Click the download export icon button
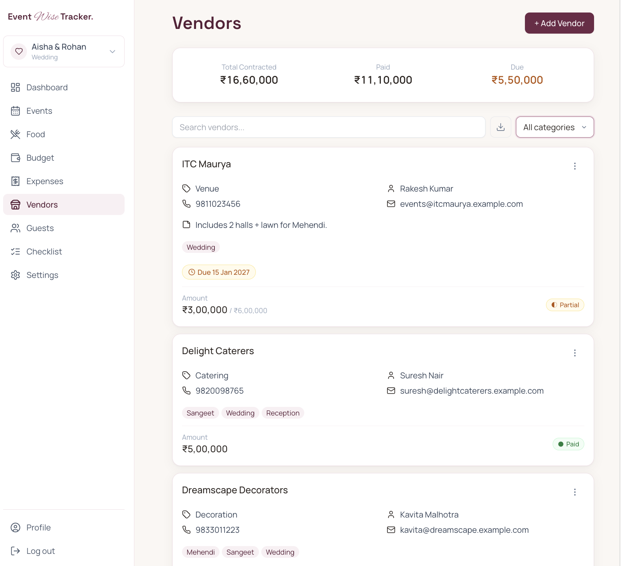 click(501, 127)
